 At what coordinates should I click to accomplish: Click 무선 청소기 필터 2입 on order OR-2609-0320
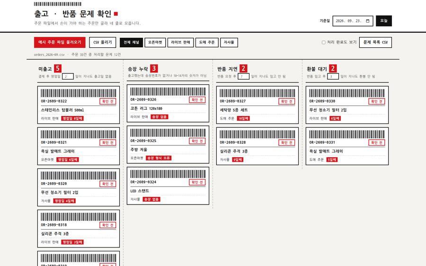[60, 193]
